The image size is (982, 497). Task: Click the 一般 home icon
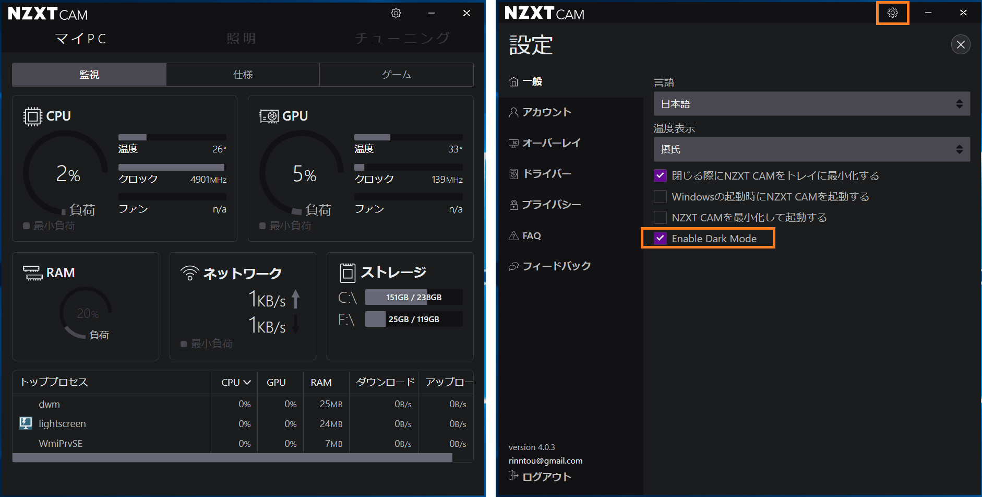[x=513, y=81]
